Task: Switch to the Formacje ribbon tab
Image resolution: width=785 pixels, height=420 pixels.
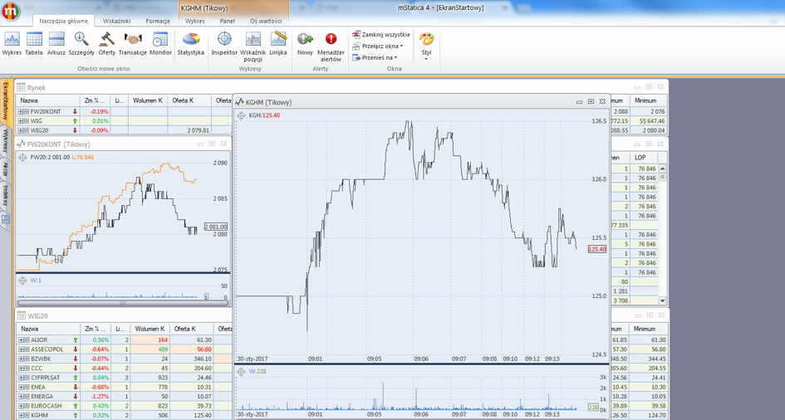Action: tap(158, 21)
